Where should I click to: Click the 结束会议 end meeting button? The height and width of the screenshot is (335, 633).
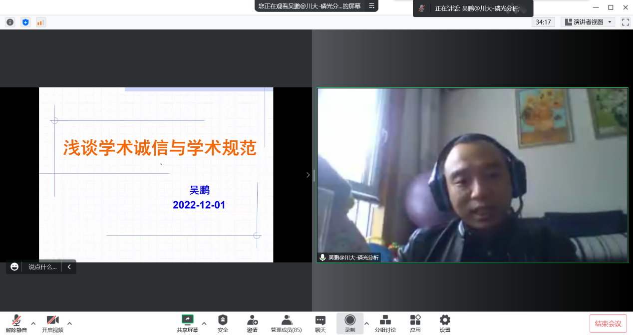coord(608,324)
